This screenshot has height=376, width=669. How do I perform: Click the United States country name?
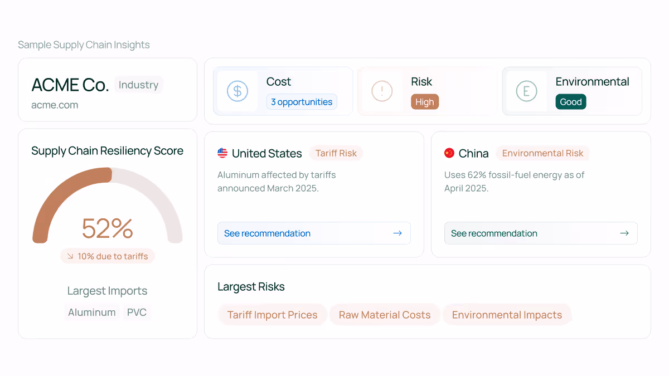[x=267, y=153]
